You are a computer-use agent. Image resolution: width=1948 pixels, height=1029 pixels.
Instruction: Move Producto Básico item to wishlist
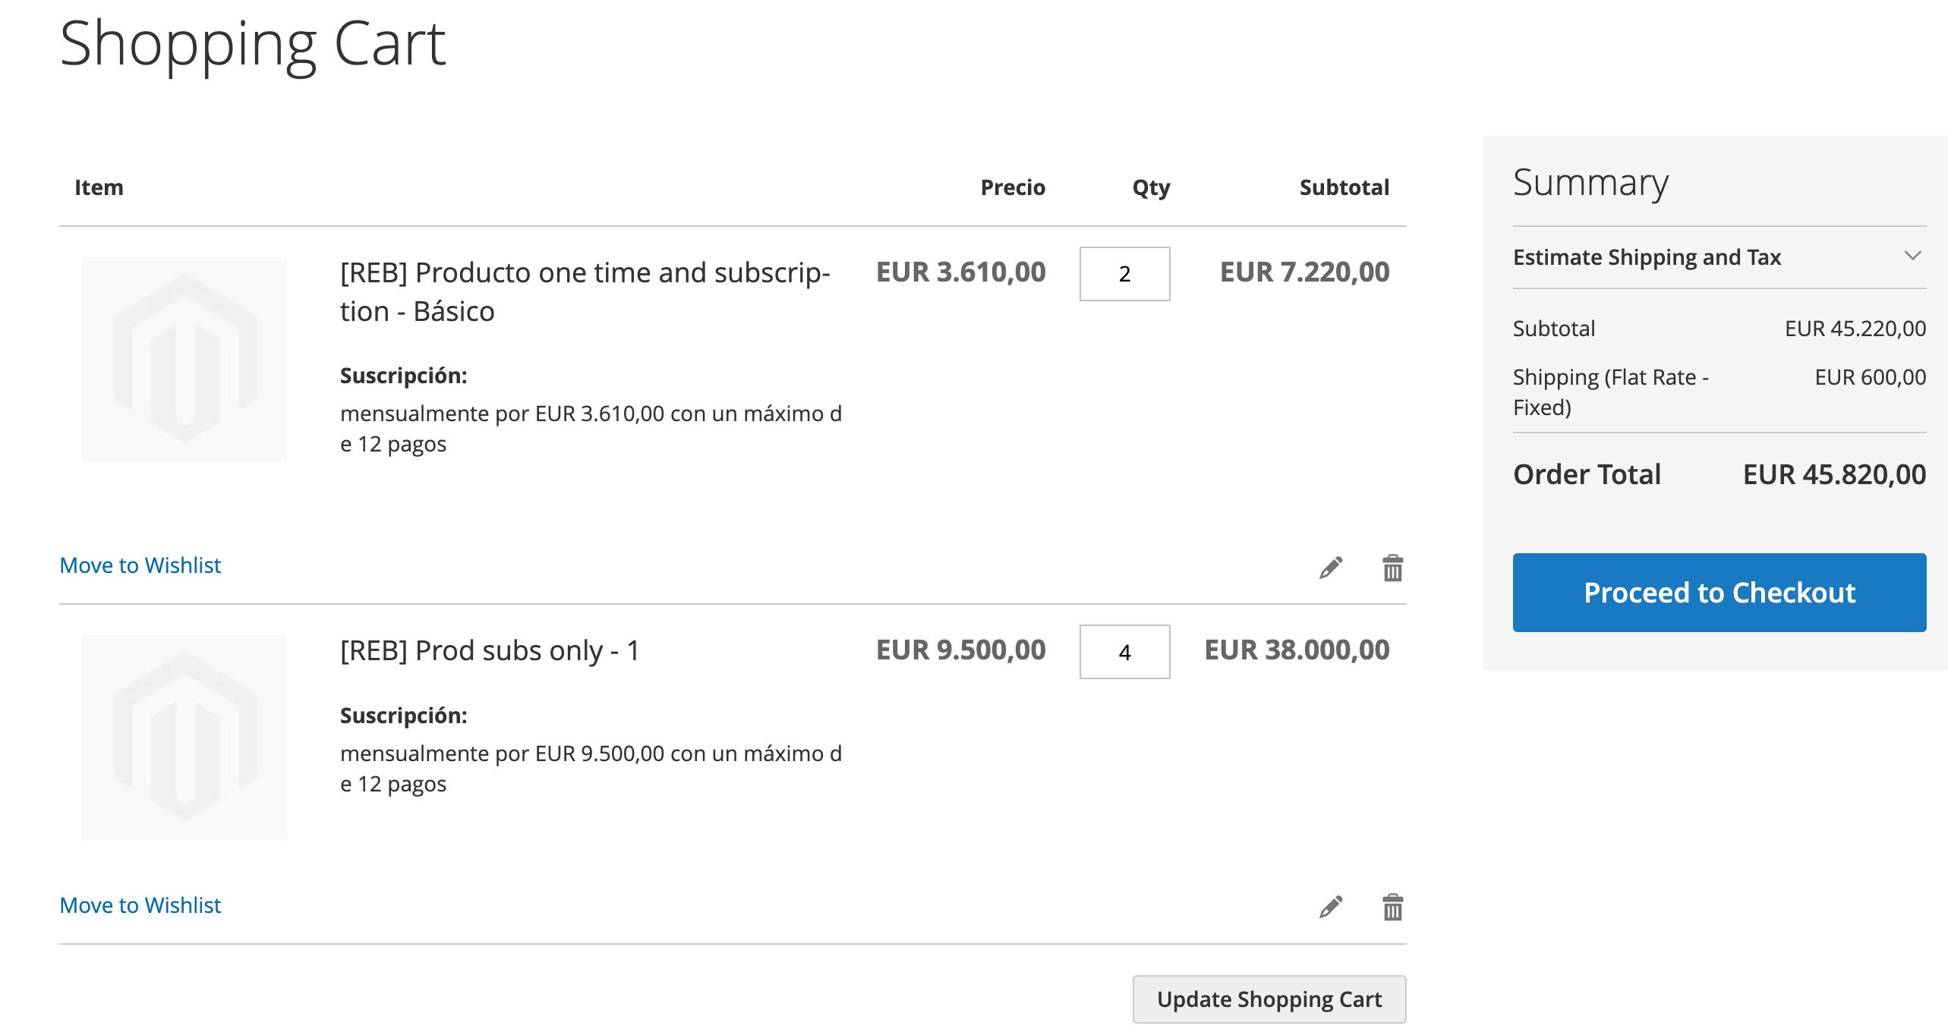(x=140, y=565)
